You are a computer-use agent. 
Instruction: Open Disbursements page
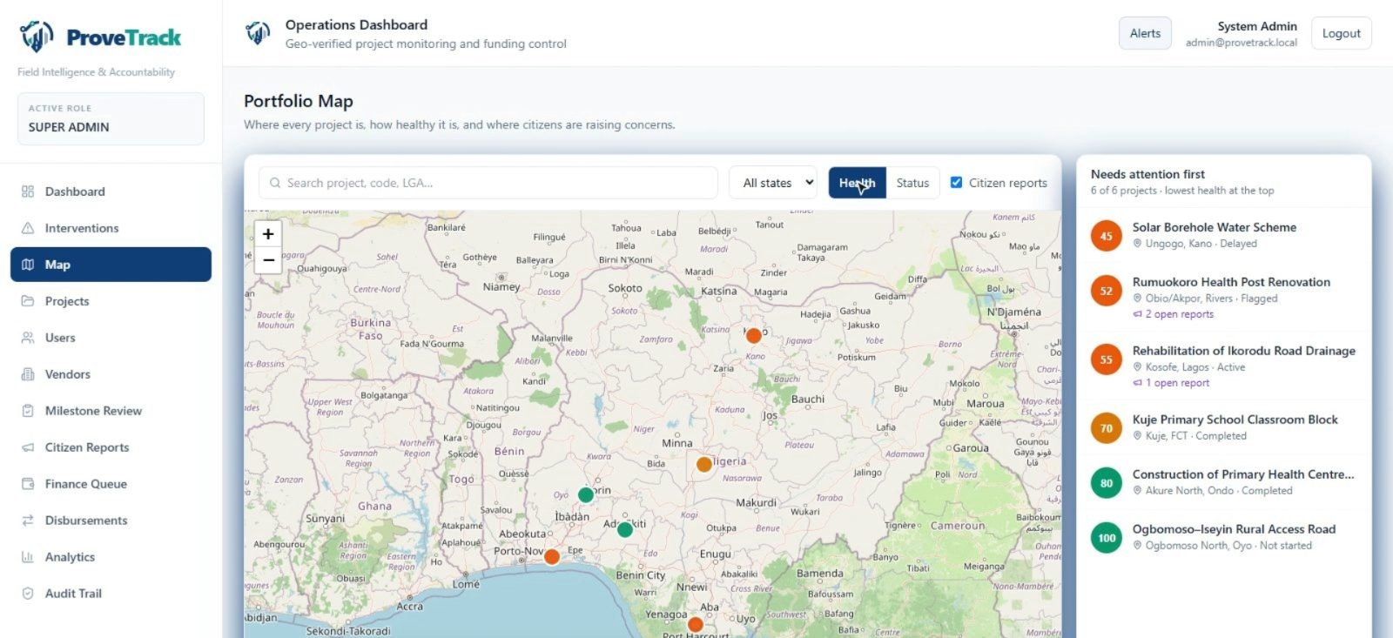coord(111,520)
